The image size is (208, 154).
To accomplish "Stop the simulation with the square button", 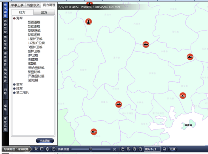I will 42,149.
